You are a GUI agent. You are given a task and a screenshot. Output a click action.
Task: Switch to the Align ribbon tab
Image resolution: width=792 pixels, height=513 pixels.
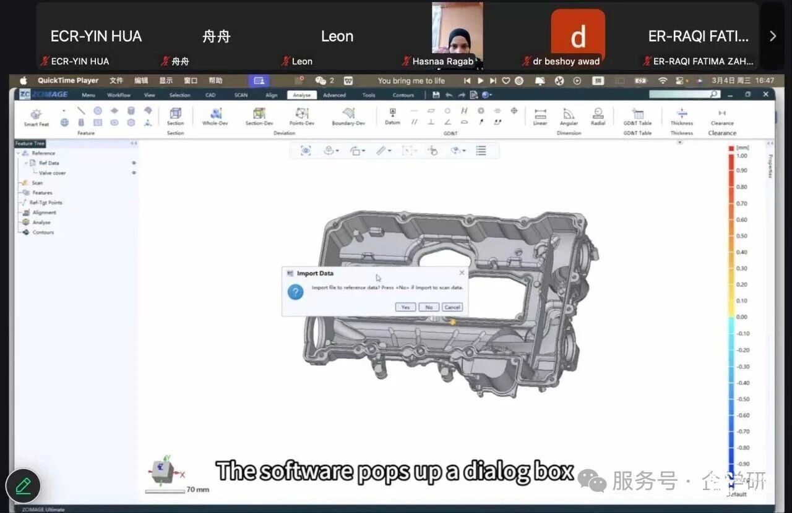271,95
